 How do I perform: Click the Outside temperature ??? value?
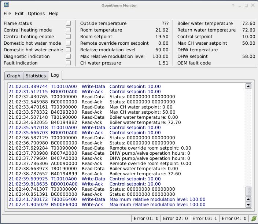165,23
